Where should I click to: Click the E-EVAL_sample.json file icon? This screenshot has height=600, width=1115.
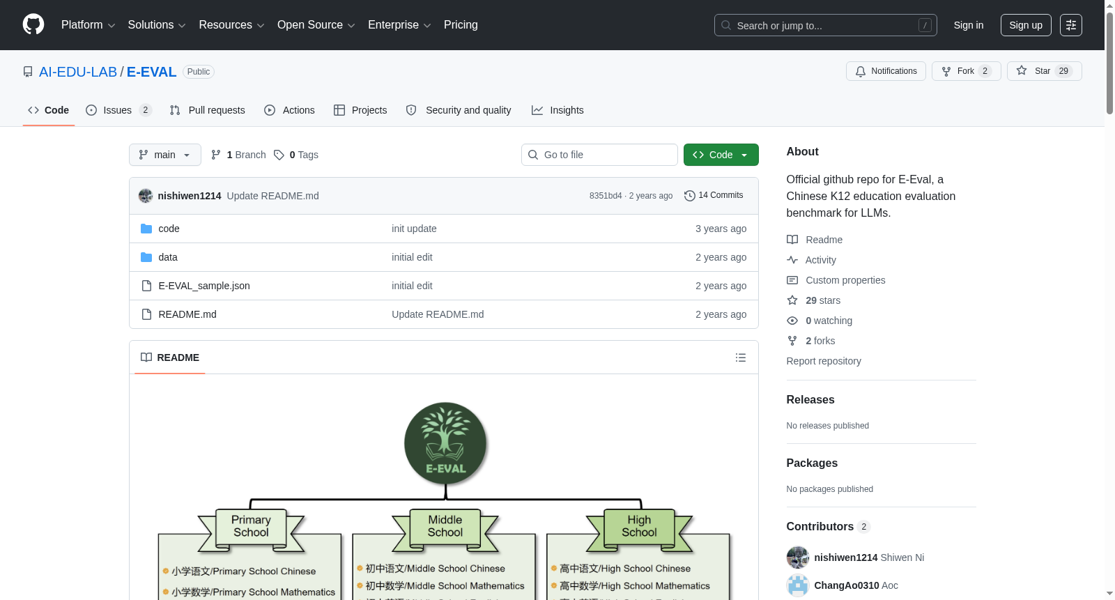point(146,286)
